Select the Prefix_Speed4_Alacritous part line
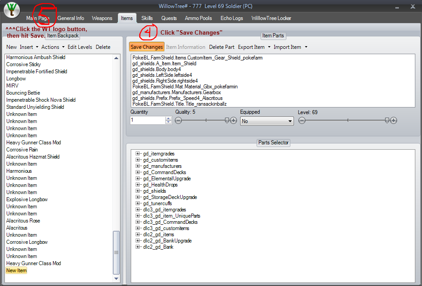Viewport: 422px width, 286px height. coord(177,98)
